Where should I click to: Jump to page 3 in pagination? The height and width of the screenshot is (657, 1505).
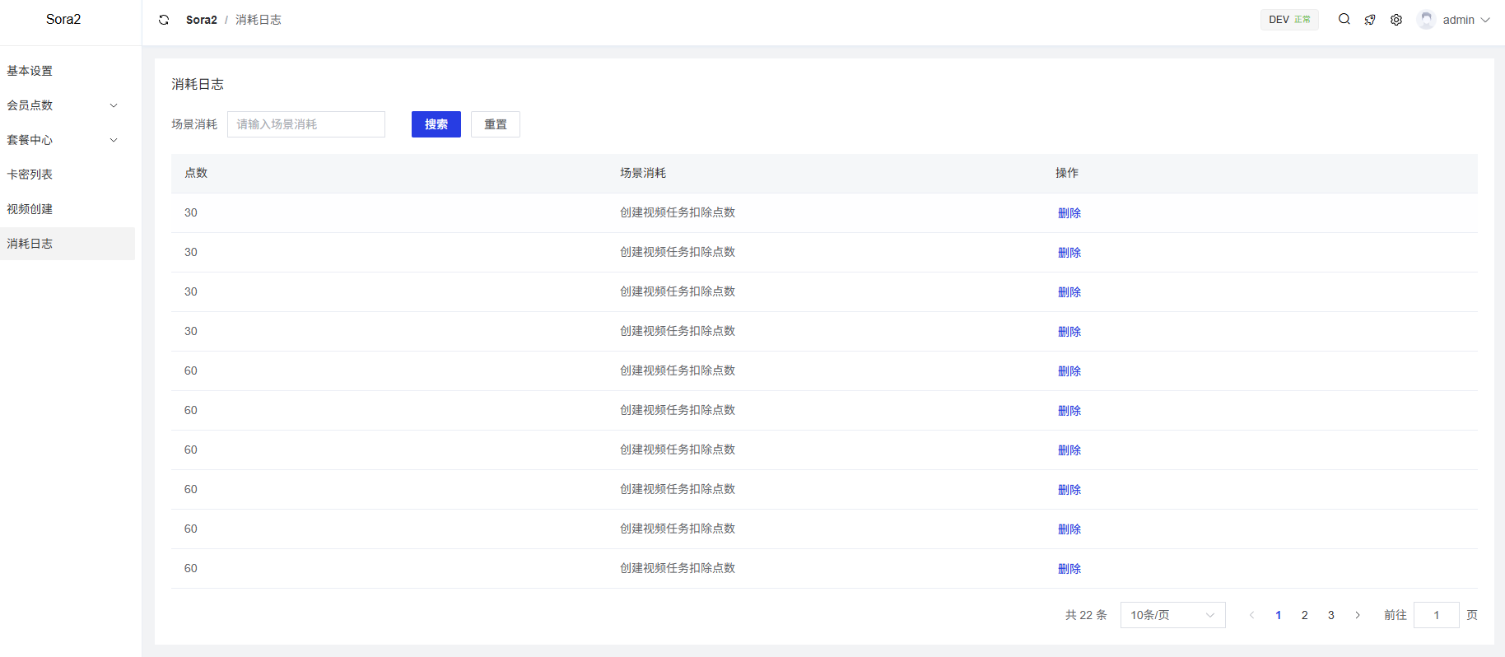(1330, 615)
